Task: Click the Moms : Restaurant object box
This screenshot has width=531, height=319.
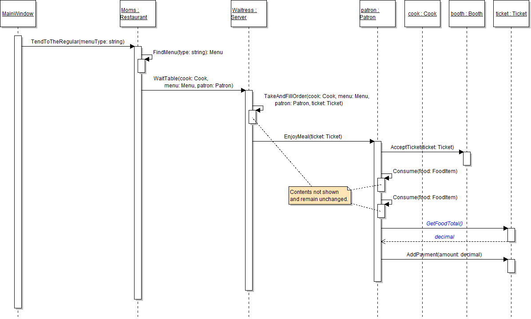Action: pos(138,14)
